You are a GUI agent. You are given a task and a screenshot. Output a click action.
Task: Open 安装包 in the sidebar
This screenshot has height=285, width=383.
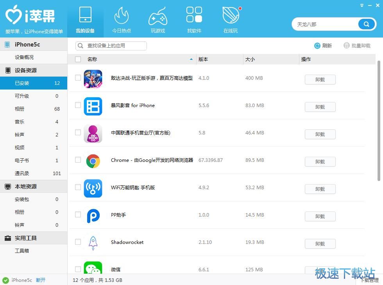34,199
